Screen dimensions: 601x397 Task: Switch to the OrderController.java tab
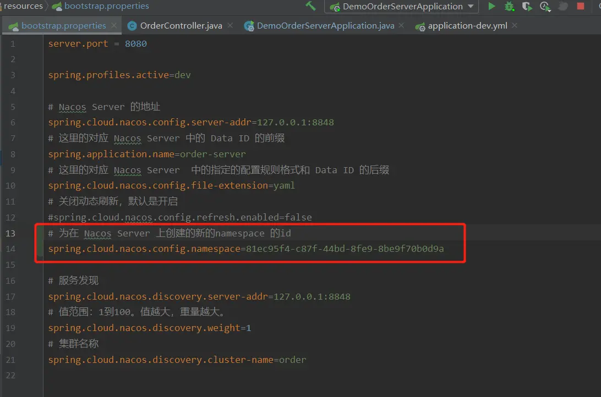coord(182,26)
